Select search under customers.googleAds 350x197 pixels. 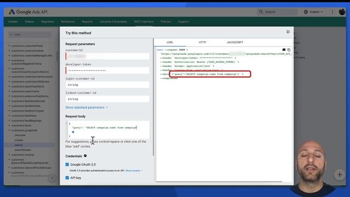19,145
